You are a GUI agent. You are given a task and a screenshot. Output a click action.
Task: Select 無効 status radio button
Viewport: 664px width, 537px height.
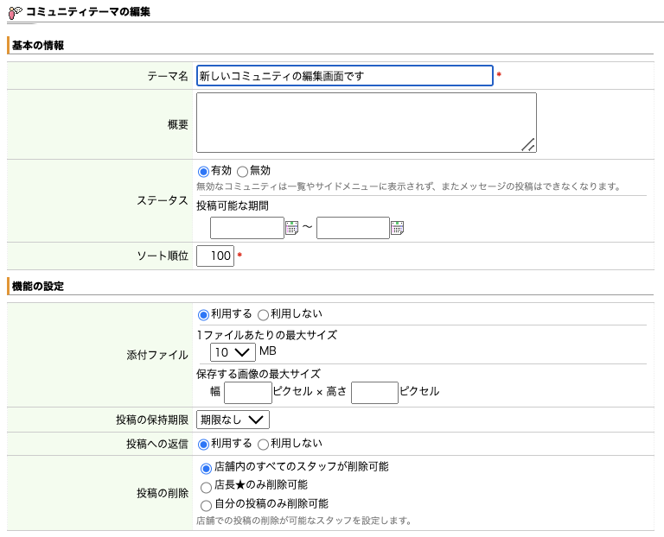(242, 172)
